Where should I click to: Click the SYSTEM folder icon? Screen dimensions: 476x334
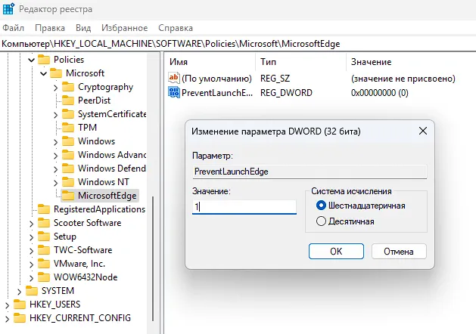pos(32,291)
